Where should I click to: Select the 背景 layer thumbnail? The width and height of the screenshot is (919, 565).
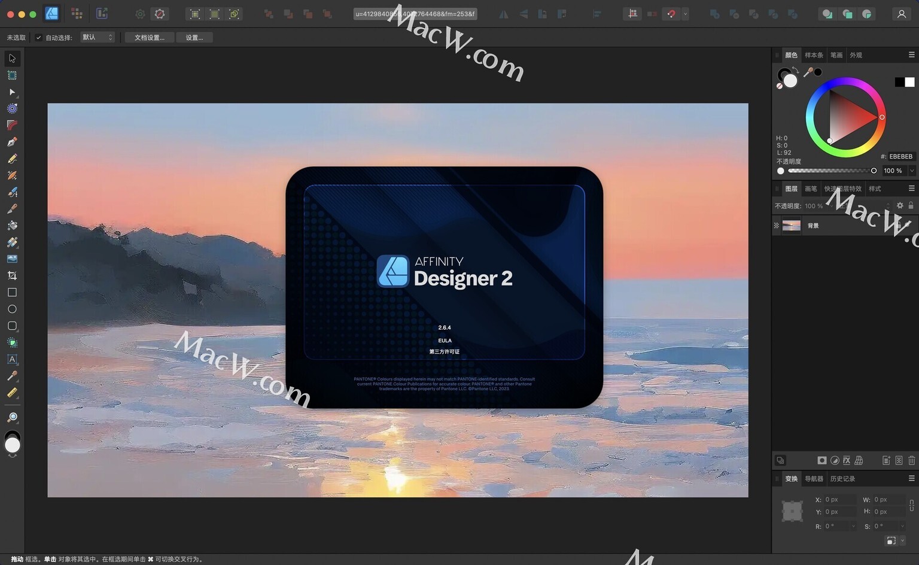click(x=791, y=226)
